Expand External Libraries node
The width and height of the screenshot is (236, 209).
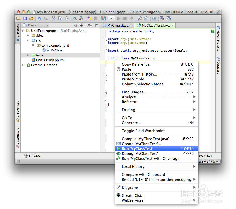pos(23,65)
